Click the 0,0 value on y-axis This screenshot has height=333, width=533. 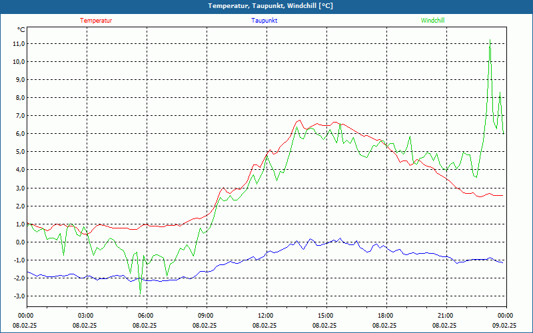[x=19, y=242]
